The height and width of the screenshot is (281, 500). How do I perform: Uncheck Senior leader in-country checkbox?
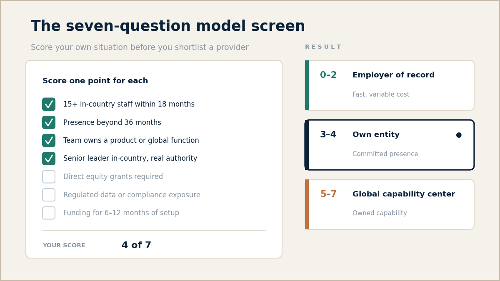tap(49, 159)
